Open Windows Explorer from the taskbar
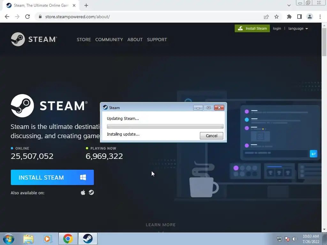The image size is (327, 245). click(28, 239)
